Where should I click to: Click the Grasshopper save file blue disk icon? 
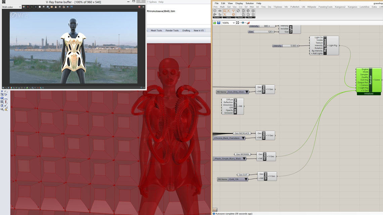click(x=219, y=23)
